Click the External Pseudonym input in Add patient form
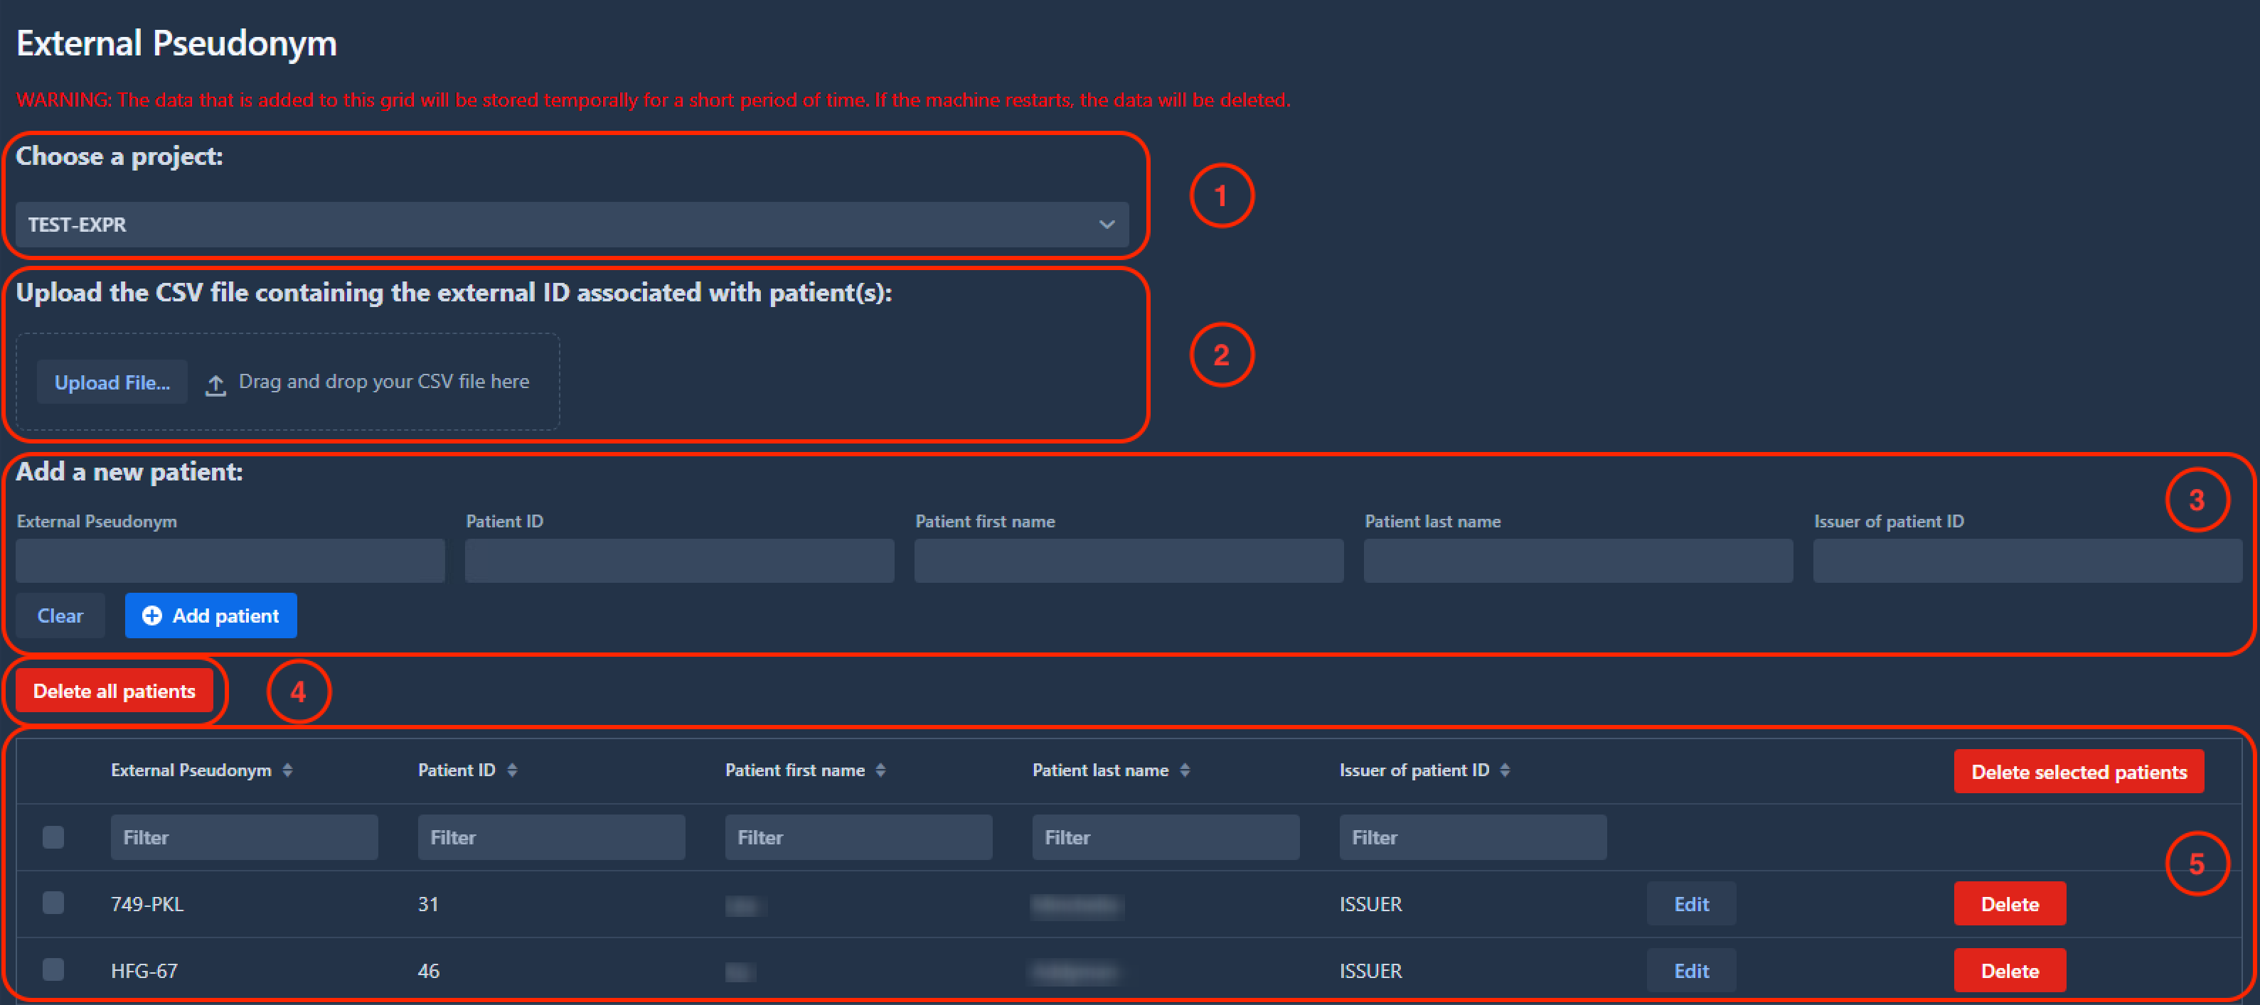2260x1005 pixels. tap(230, 561)
